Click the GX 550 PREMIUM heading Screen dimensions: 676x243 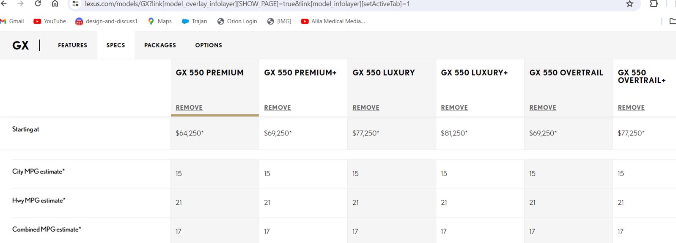209,73
